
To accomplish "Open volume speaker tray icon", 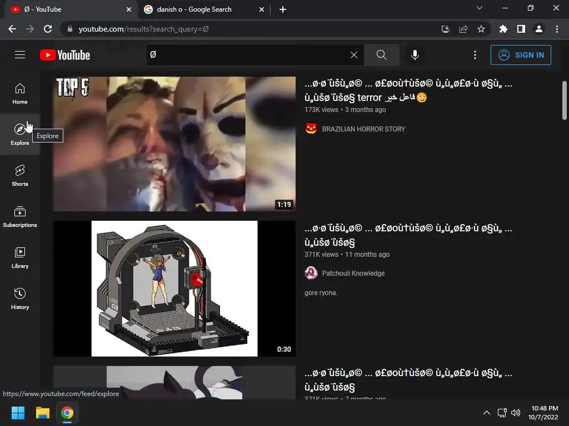I will coord(516,413).
